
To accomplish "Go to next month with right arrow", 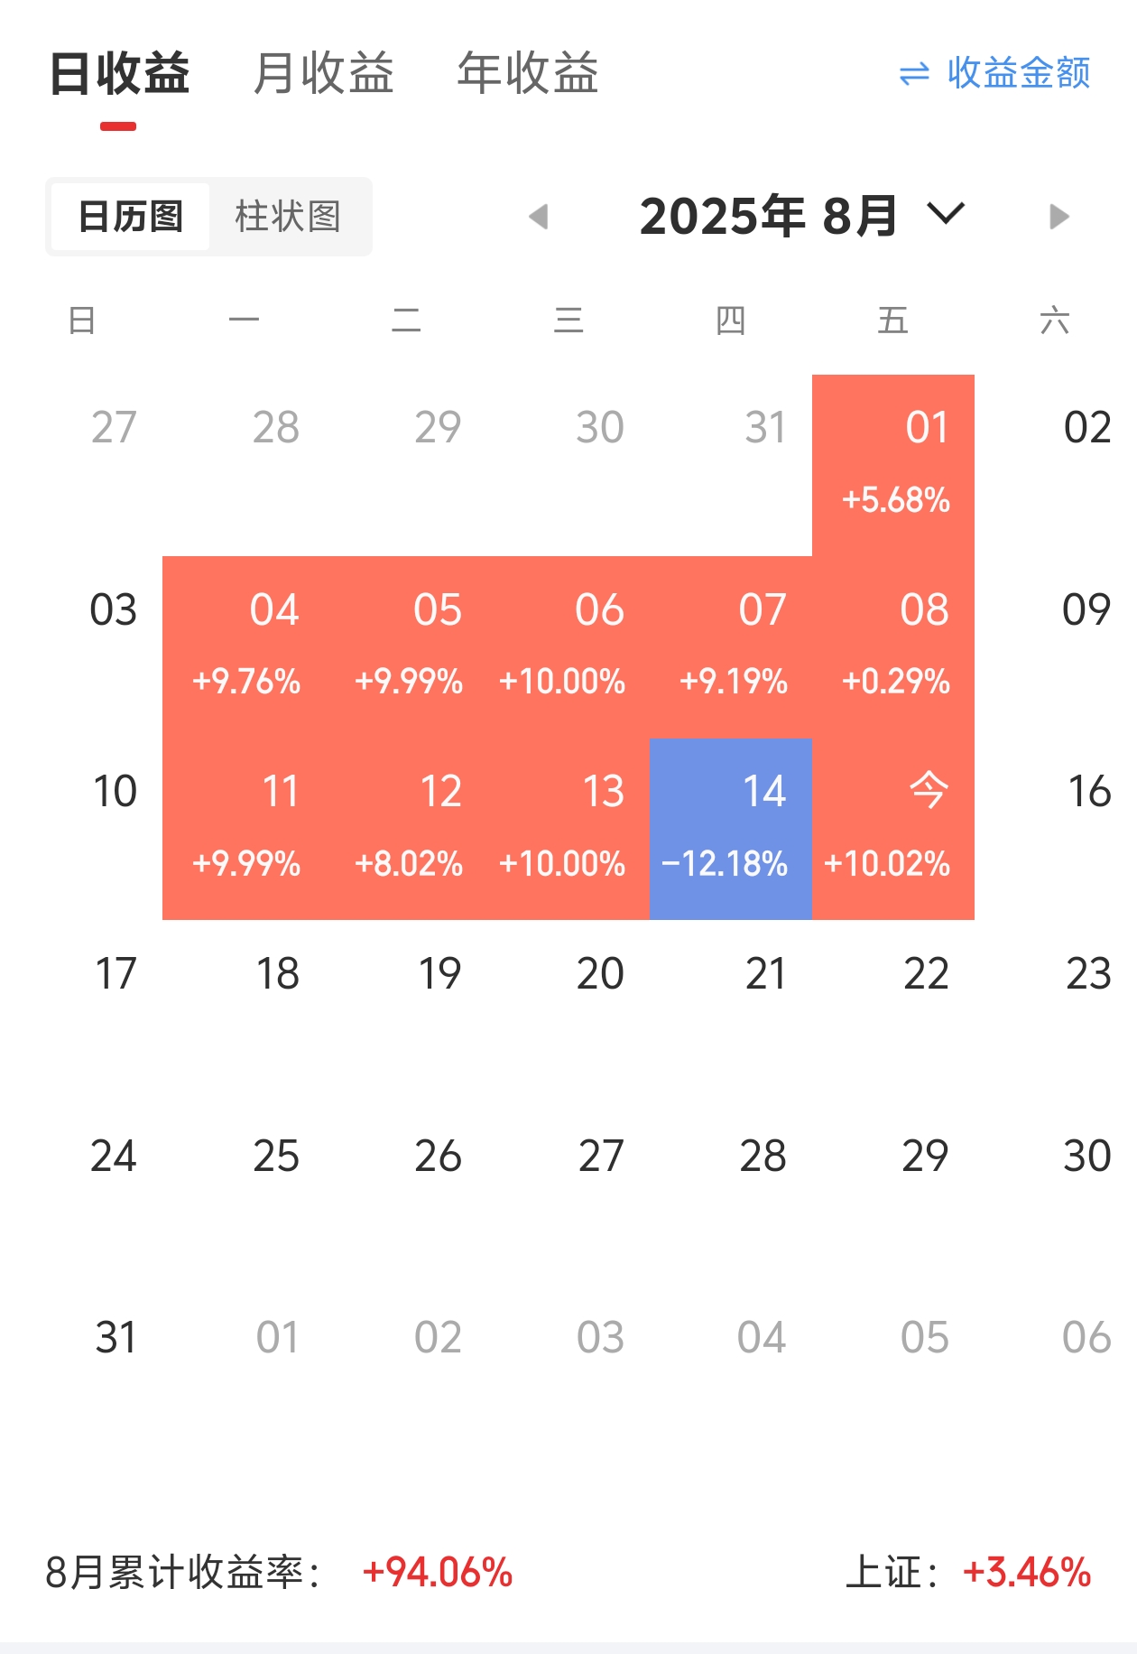I will coord(1059,217).
